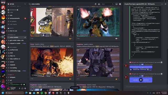Click the search magnifier in header box
168x95 pixels.
click(113, 4)
